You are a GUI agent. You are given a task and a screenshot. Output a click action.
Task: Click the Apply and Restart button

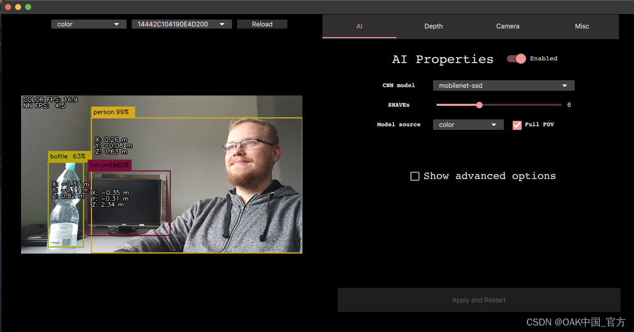point(479,300)
